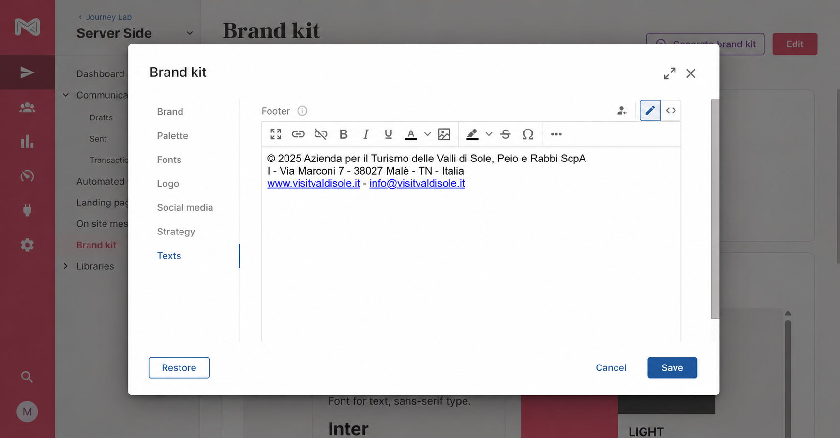Click the text color A swatch
The image size is (840, 438).
point(411,134)
